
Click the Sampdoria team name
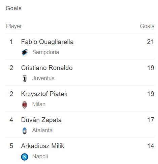point(45,52)
